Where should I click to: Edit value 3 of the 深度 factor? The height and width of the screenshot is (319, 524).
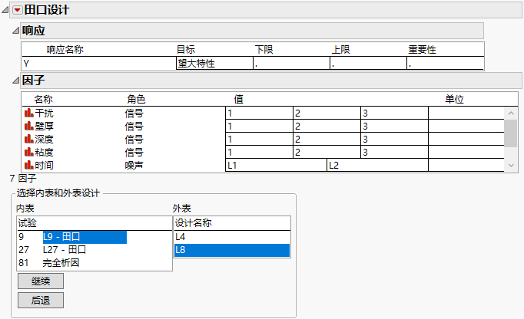click(394, 139)
